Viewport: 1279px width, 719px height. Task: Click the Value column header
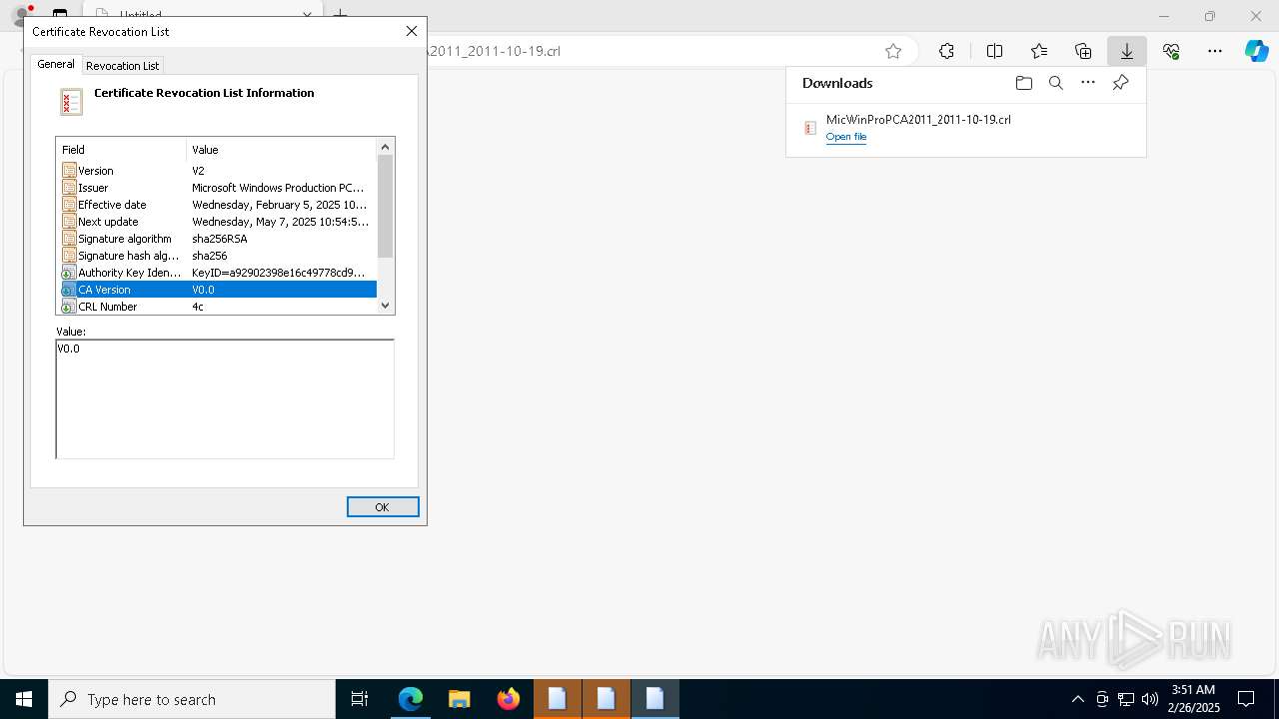(x=282, y=150)
